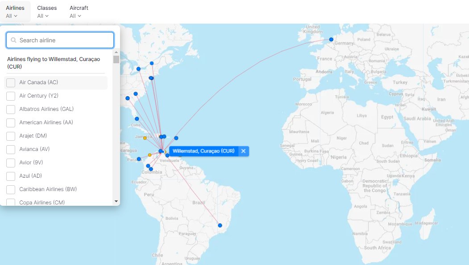Select the blue airport dot in Brazil
The height and width of the screenshot is (265, 469).
(220, 225)
